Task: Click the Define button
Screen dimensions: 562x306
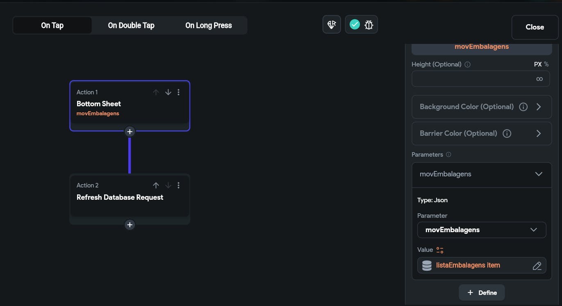Action: 482,293
